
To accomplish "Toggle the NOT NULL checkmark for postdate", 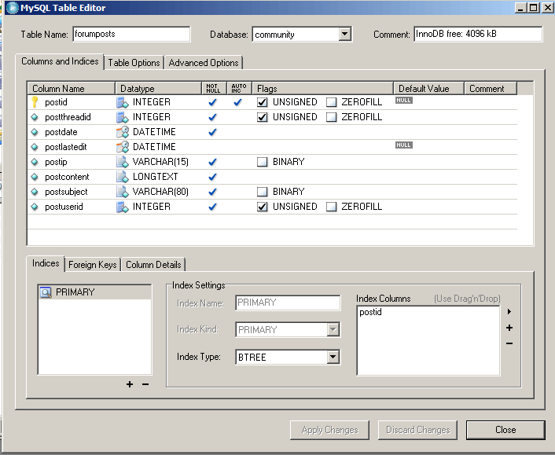I will coord(212,132).
